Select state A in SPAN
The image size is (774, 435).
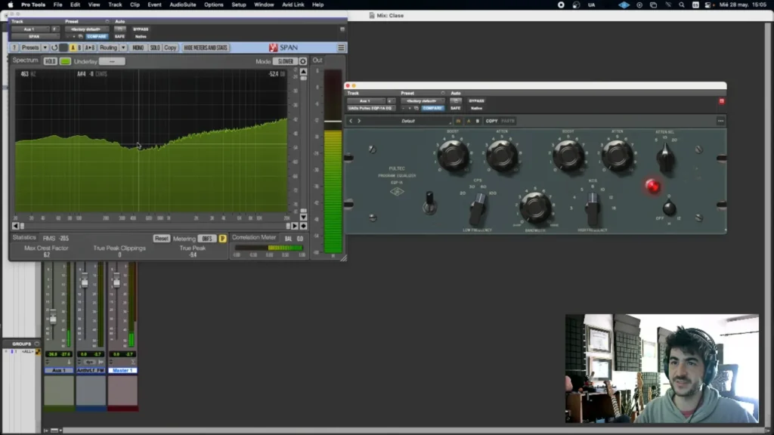tap(73, 48)
